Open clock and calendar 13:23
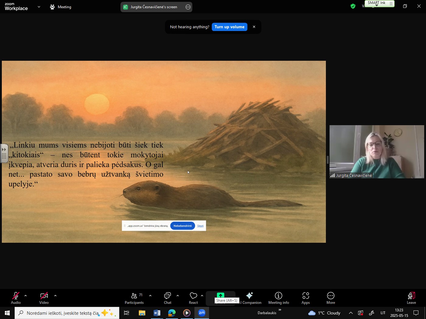This screenshot has width=426, height=319. 399,313
